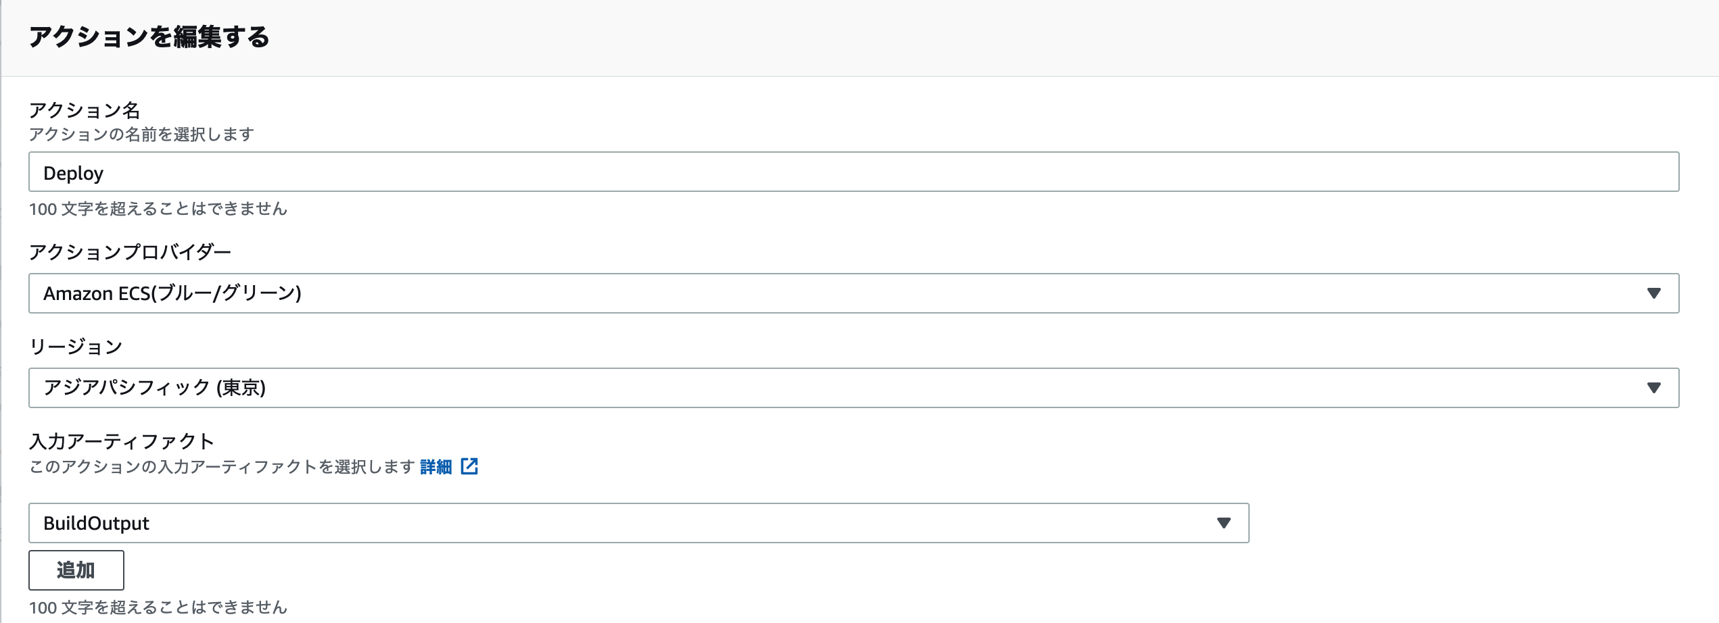The height and width of the screenshot is (623, 1719).
Task: Click the 追加 button
Action: (76, 570)
